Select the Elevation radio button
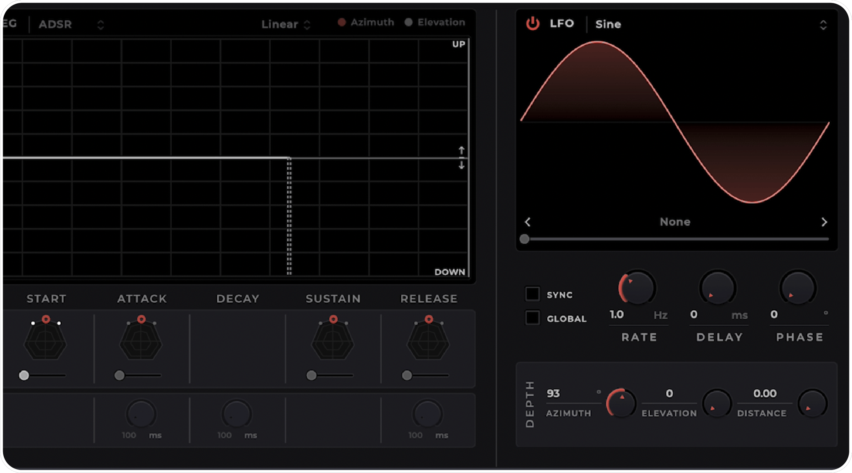Screen dimensions: 852x473 (x=409, y=22)
